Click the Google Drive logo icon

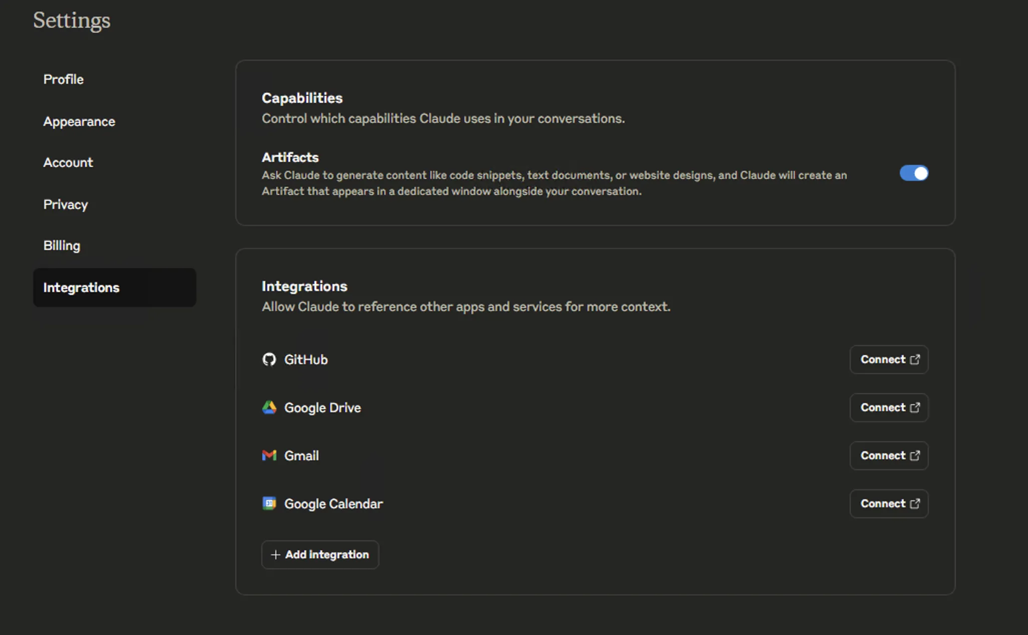[x=269, y=408]
